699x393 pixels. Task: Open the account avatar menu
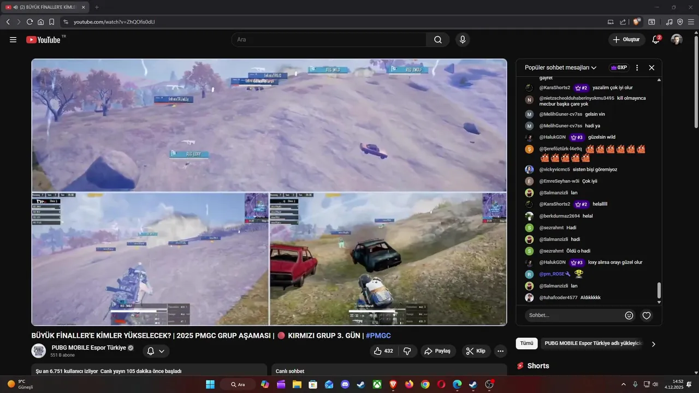(677, 39)
